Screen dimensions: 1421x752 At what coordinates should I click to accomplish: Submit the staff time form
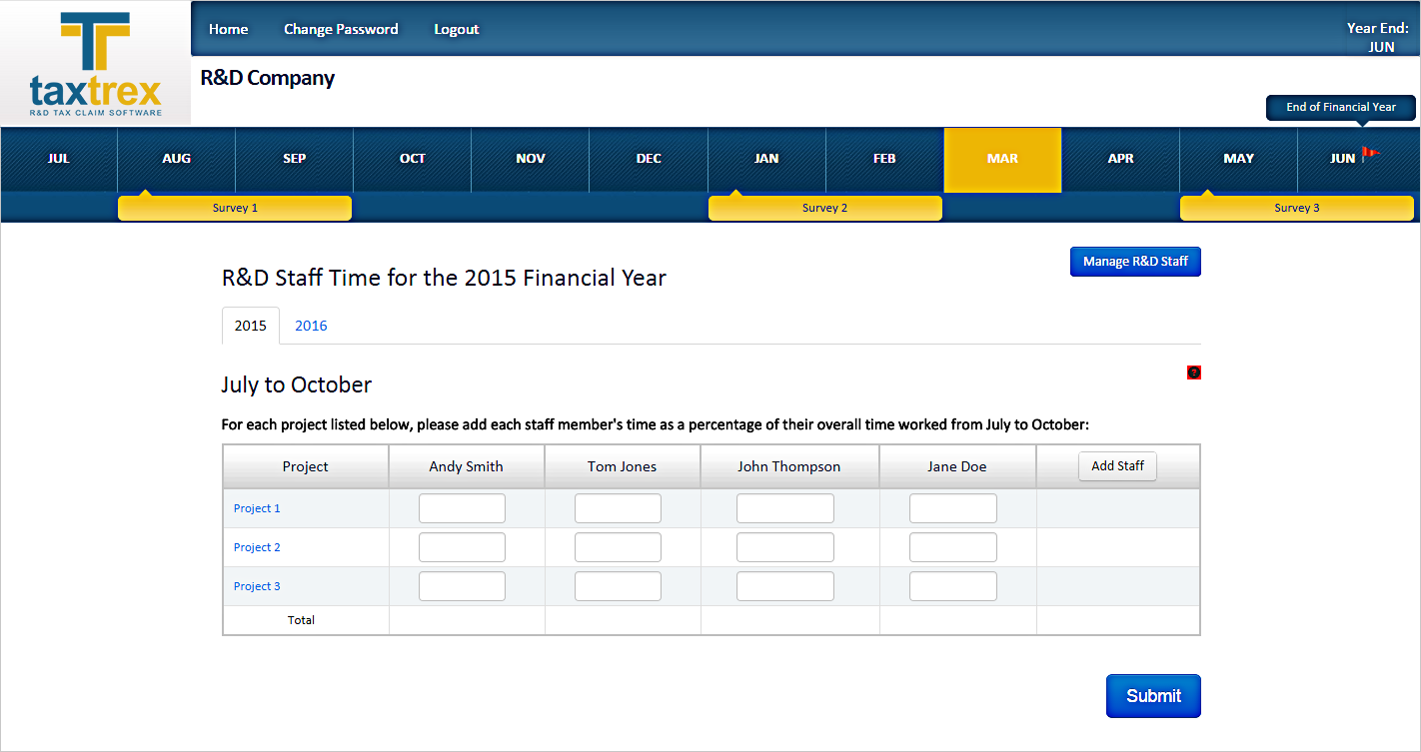pyautogui.click(x=1153, y=696)
